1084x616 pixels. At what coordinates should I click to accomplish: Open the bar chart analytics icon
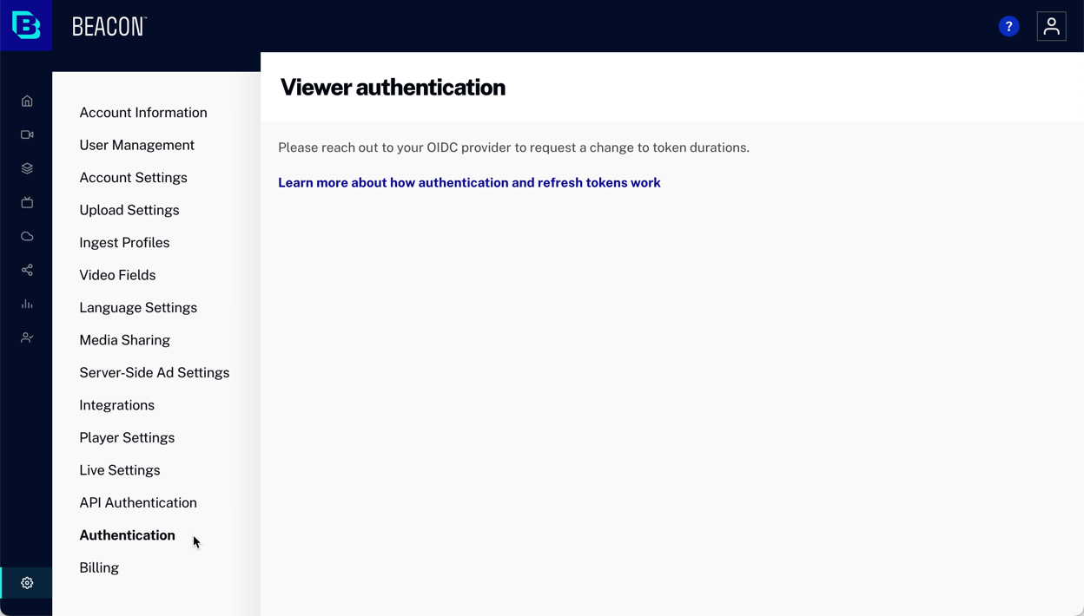click(x=27, y=305)
